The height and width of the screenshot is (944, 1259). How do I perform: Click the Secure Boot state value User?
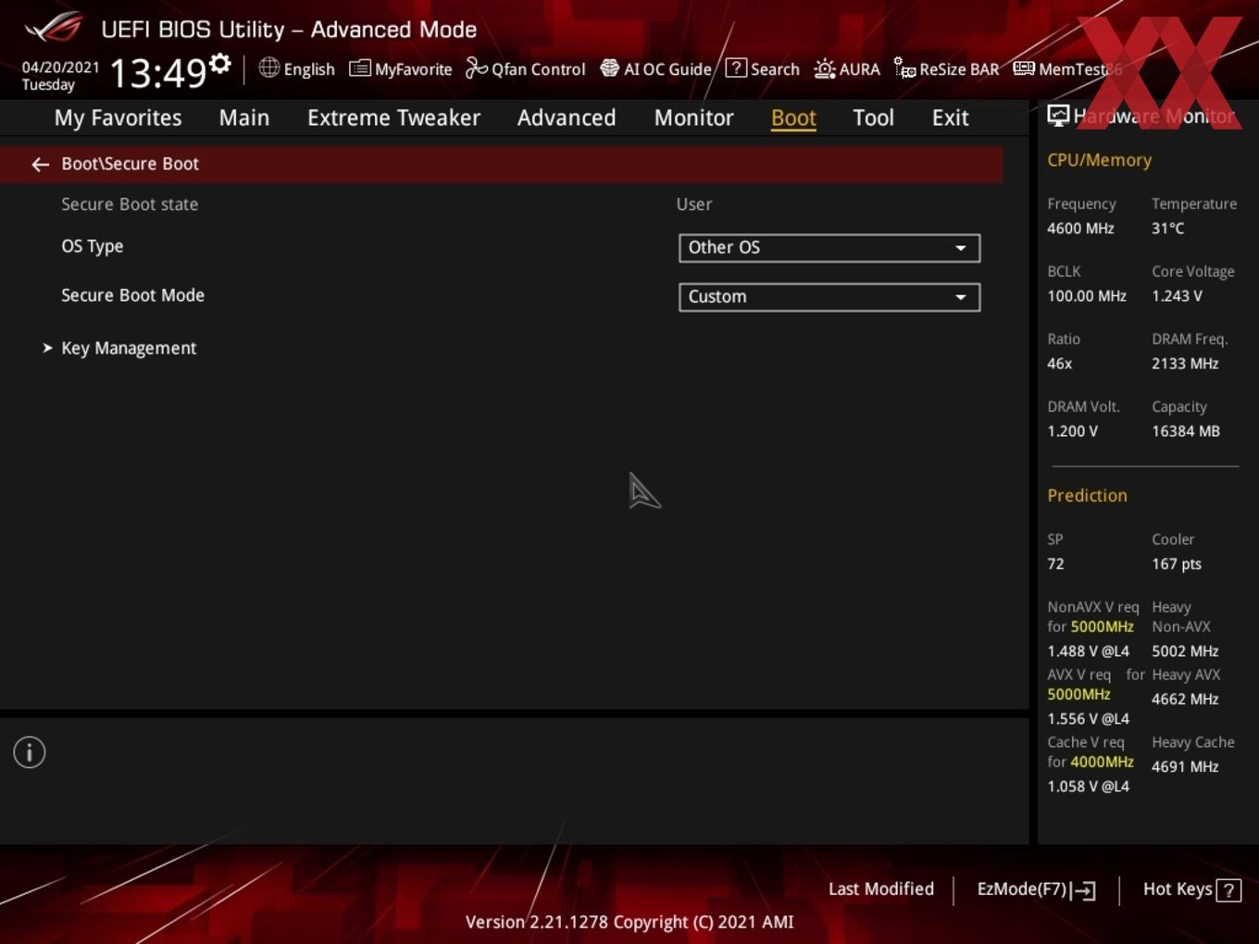pyautogui.click(x=694, y=205)
